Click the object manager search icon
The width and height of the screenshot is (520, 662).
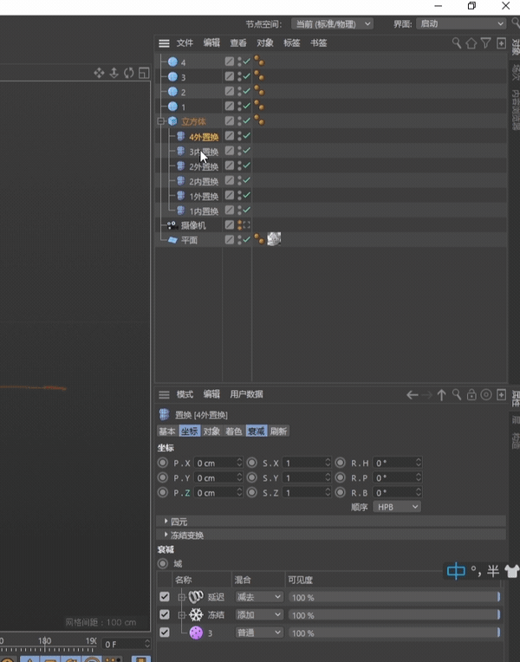click(x=457, y=42)
